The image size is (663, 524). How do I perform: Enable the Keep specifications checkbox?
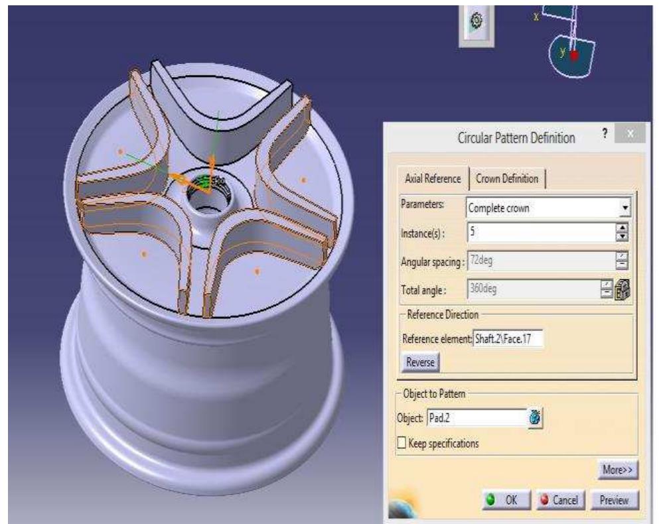pyautogui.click(x=392, y=442)
